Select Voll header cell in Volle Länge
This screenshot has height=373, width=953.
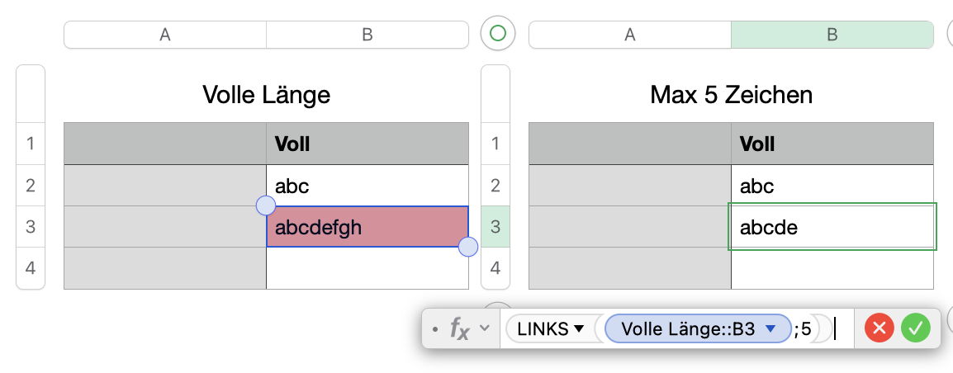coord(367,144)
